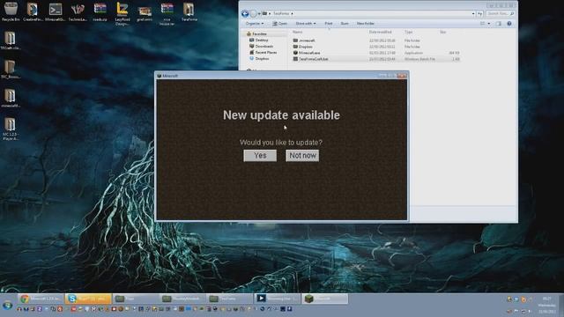Select the mods.zip archive on desktop
This screenshot has height=317, width=564.
(x=100, y=11)
